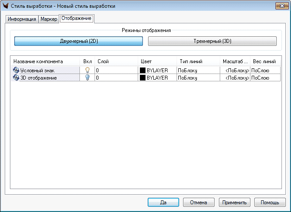Image resolution: width=291 pixels, height=212 pixels.
Task: Switch to Двухмерный (2D) display mode
Action: (x=79, y=41)
